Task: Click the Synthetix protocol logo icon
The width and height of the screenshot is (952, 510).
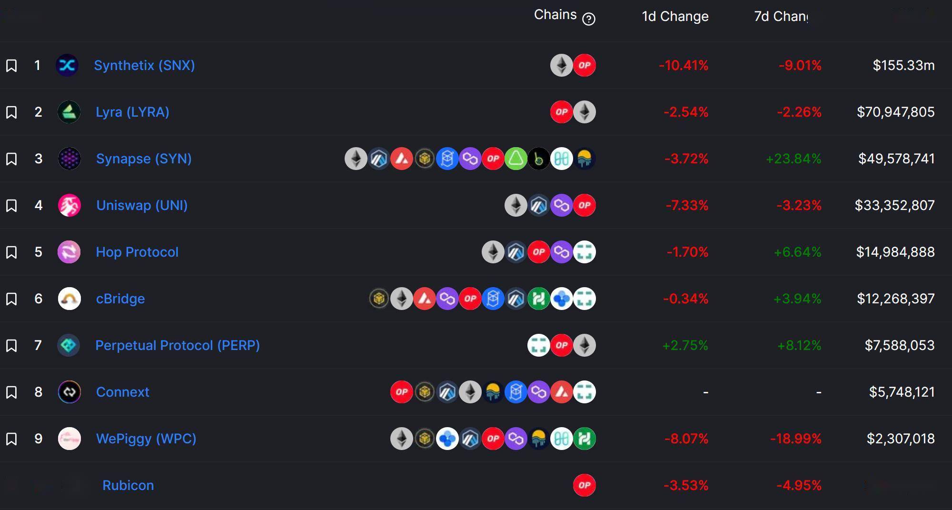Action: tap(68, 65)
